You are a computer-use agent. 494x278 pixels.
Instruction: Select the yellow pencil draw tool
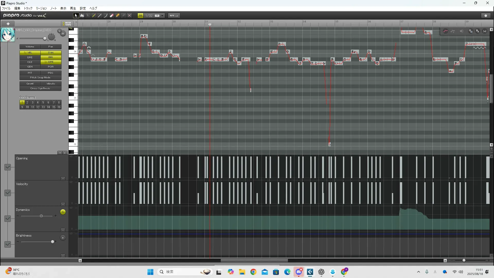click(94, 16)
